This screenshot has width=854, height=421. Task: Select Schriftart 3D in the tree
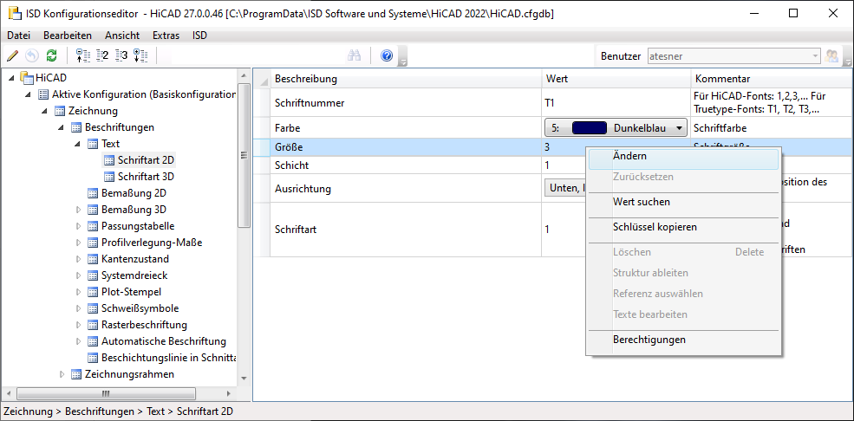pos(146,177)
